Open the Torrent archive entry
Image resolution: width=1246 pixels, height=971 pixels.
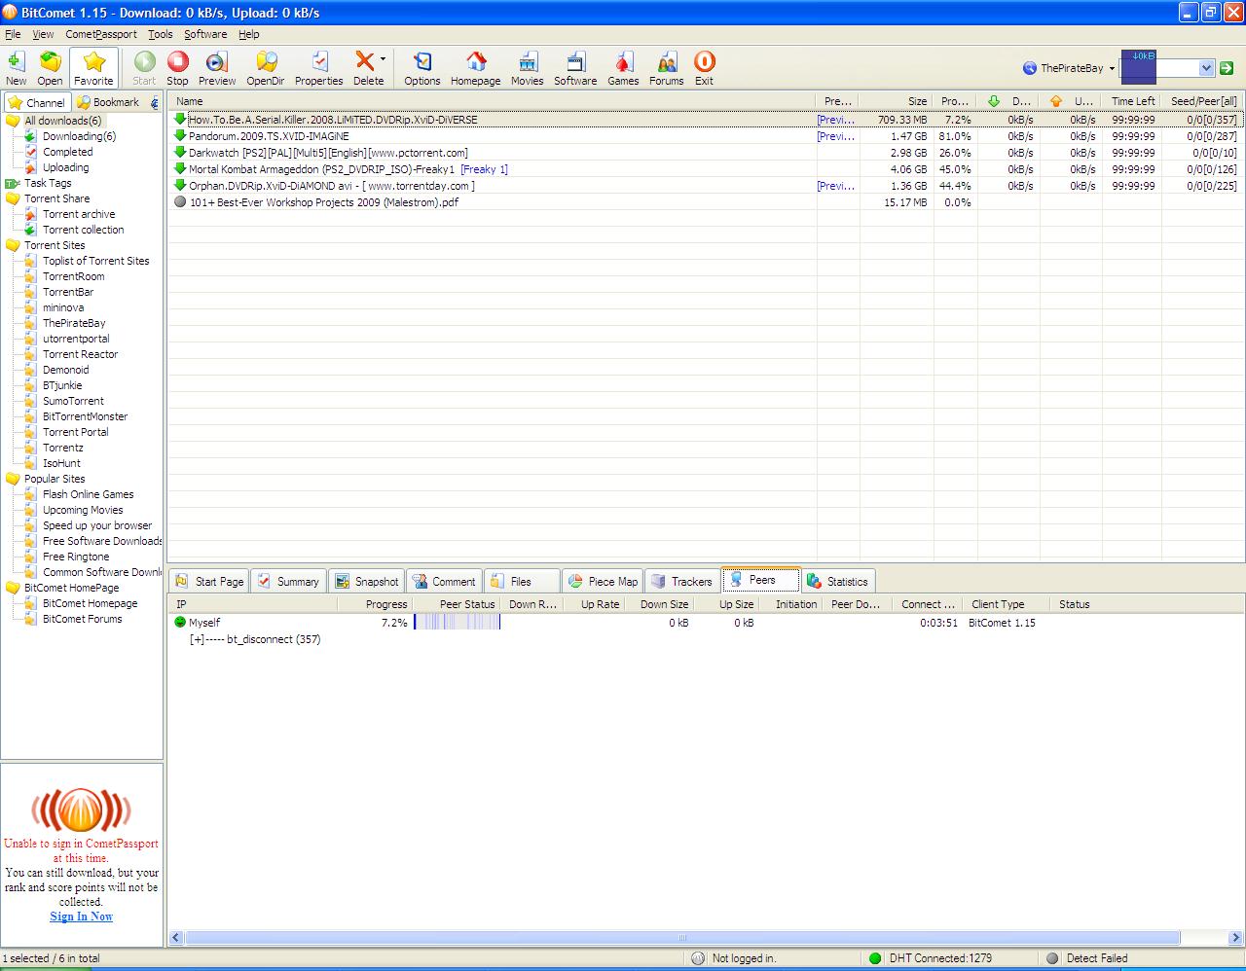79,214
